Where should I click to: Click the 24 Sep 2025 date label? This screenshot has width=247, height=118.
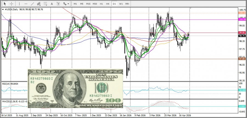(x=51, y=115)
